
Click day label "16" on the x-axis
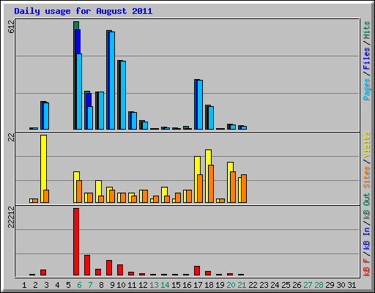pos(187,285)
